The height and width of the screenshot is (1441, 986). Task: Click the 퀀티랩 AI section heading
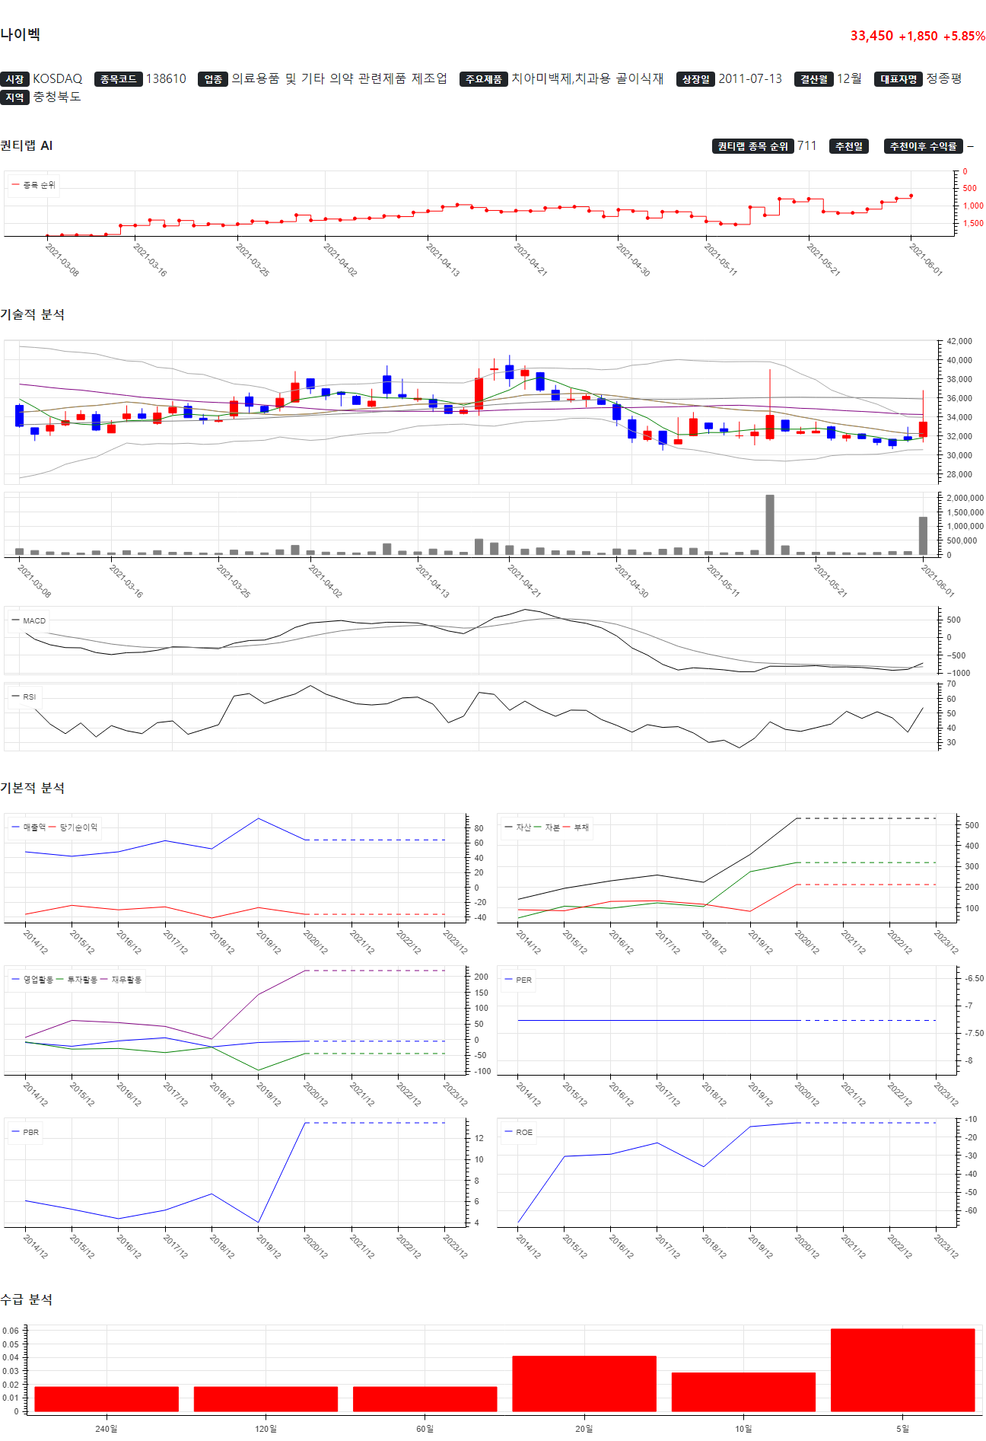(27, 145)
